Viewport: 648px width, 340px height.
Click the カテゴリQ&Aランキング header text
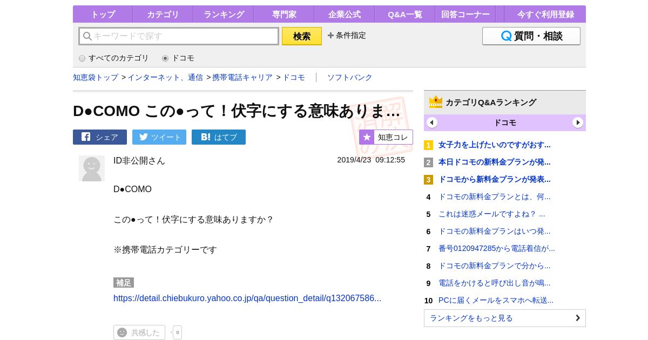491,102
